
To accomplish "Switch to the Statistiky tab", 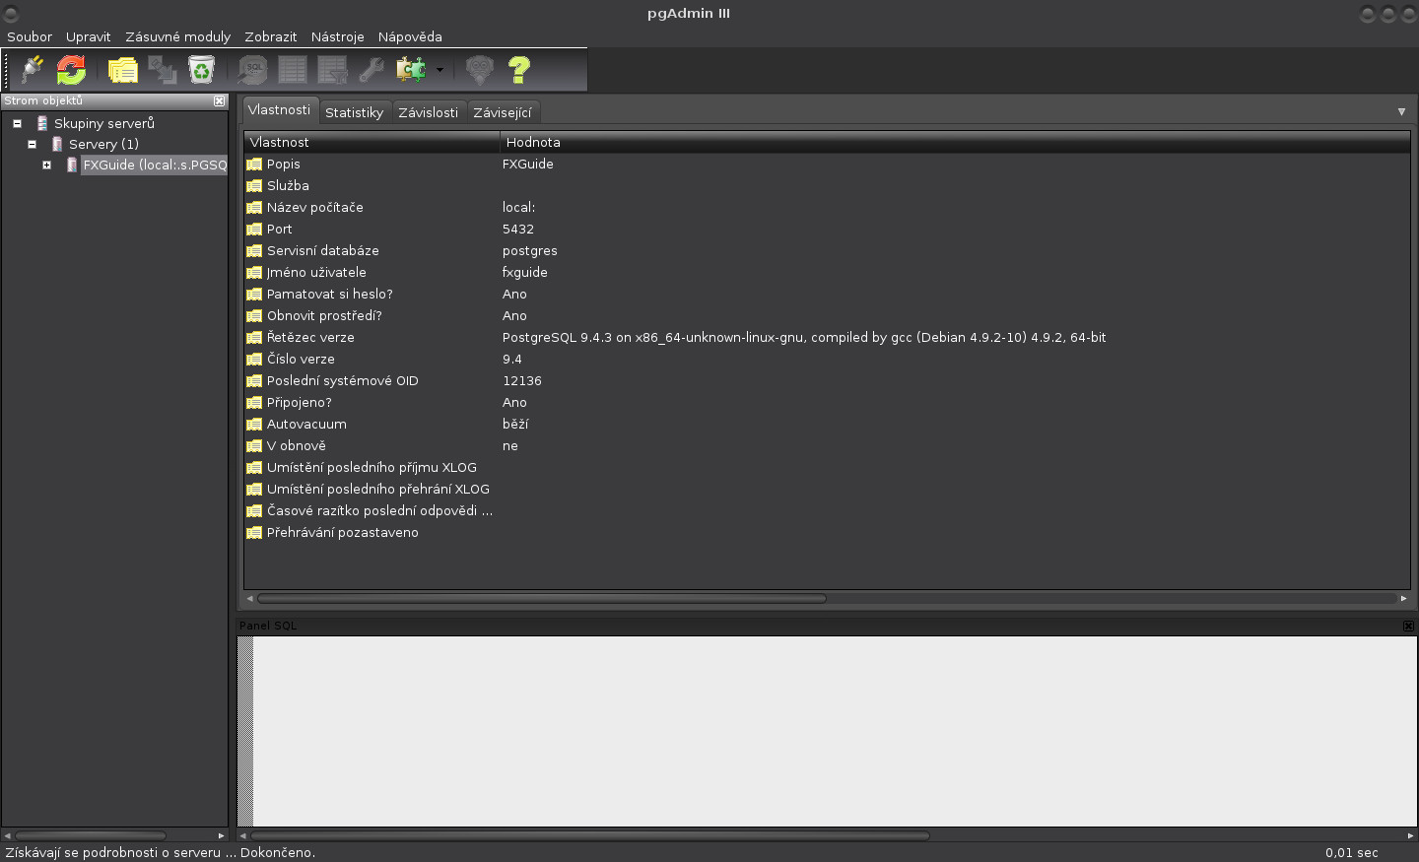I will coord(354,112).
